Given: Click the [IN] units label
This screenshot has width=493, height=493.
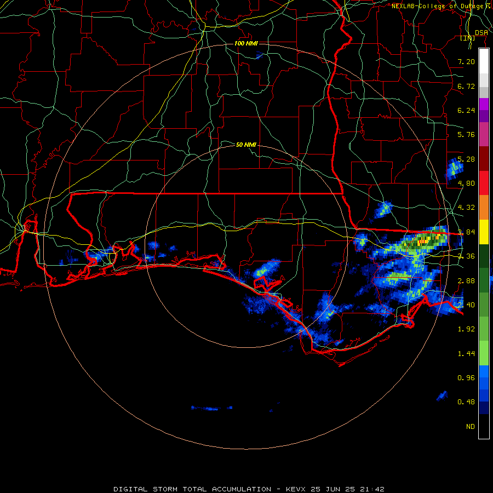Looking at the screenshot, I should pyautogui.click(x=468, y=38).
